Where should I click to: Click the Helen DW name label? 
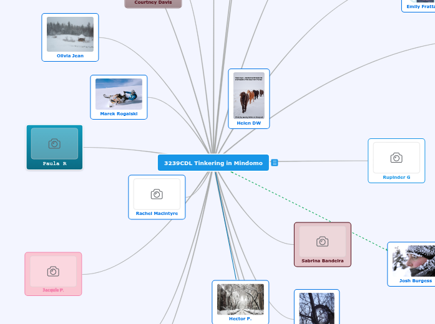point(248,123)
